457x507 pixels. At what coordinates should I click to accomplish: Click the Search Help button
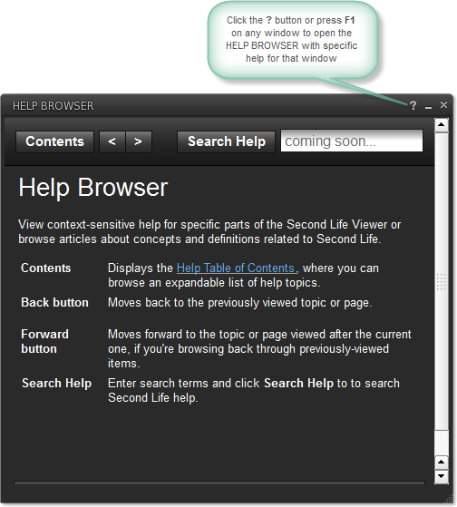227,141
